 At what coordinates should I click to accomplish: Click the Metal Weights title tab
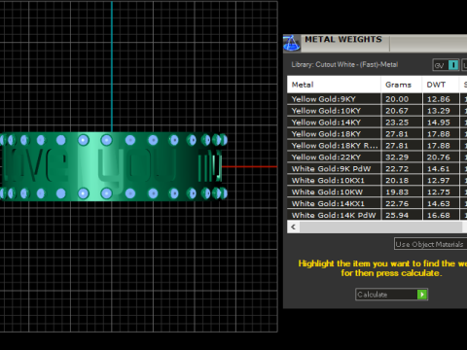(x=343, y=40)
